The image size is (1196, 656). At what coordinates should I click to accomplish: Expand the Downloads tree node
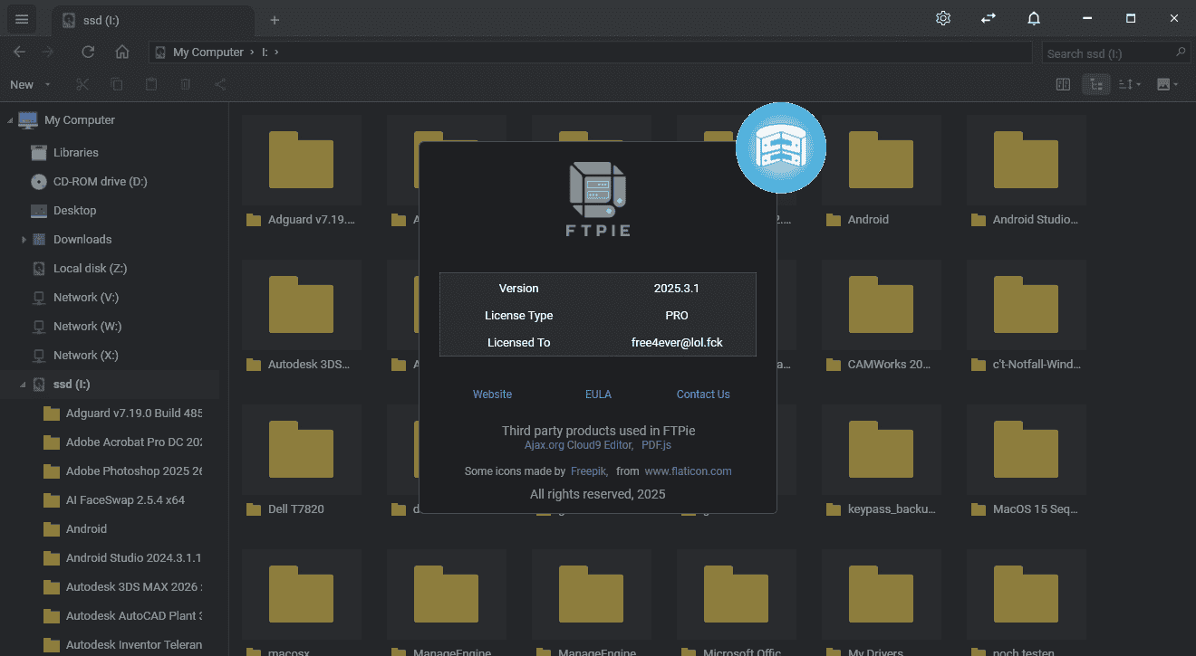[x=24, y=240]
